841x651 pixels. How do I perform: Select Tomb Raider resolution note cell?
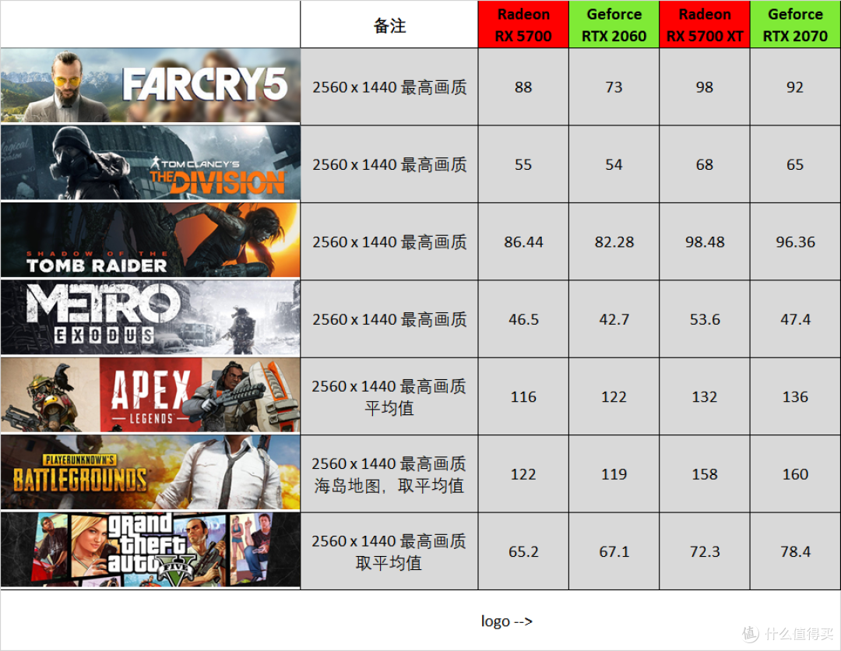(x=389, y=241)
